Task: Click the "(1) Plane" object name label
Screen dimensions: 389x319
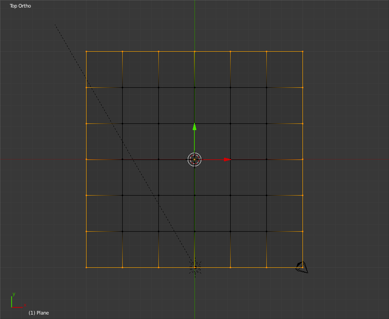Action: [39, 313]
